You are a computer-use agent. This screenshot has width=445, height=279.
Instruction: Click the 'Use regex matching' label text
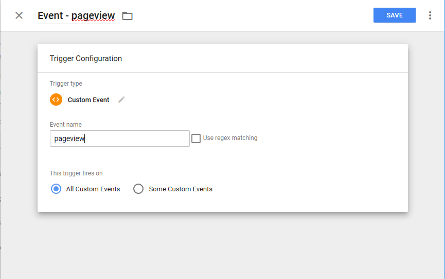[x=230, y=138]
